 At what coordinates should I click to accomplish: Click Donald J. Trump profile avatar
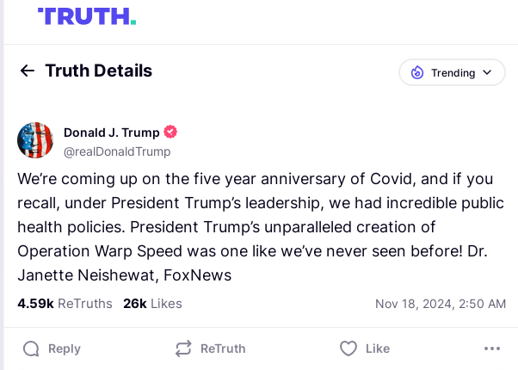point(35,140)
